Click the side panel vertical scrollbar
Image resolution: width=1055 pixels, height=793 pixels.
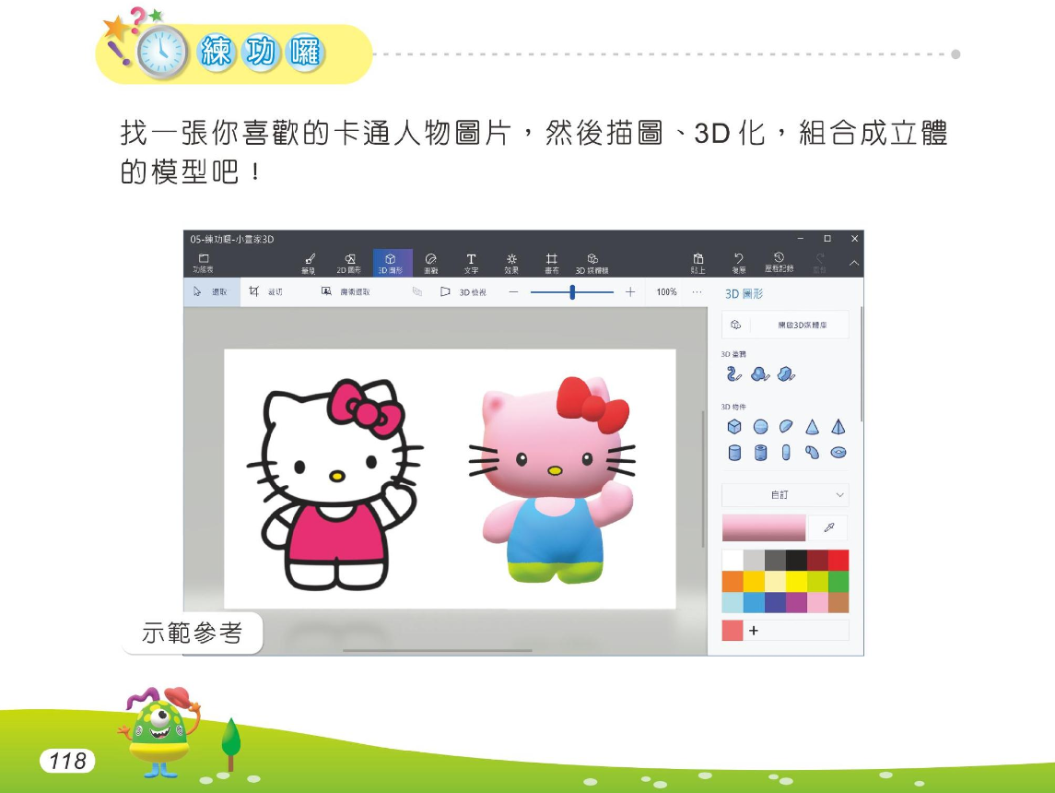pos(862,364)
